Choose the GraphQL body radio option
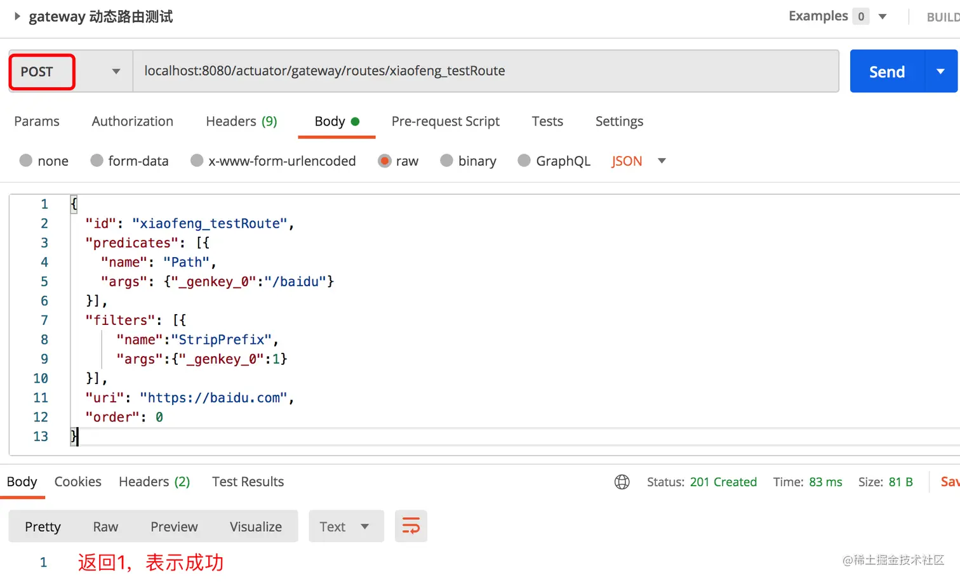This screenshot has height=582, width=960. pyautogui.click(x=524, y=161)
